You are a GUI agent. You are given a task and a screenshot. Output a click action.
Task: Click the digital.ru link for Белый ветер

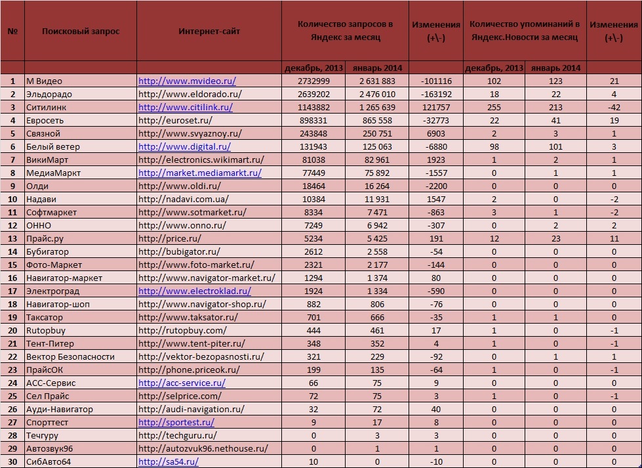coord(184,147)
